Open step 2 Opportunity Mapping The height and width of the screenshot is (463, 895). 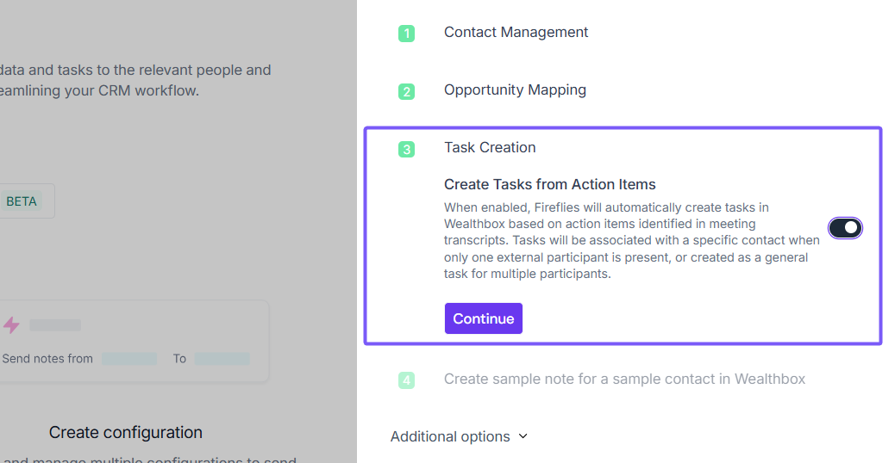[515, 90]
